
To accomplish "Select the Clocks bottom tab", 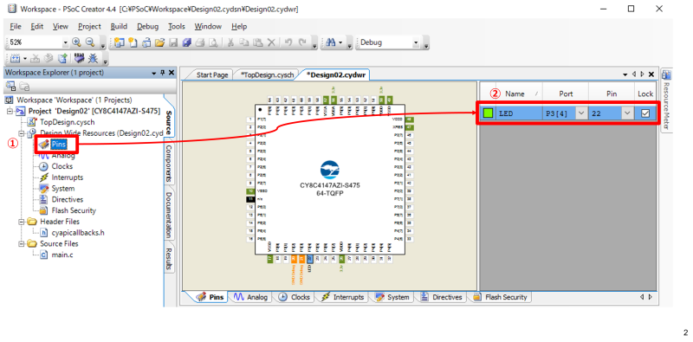I will click(295, 297).
